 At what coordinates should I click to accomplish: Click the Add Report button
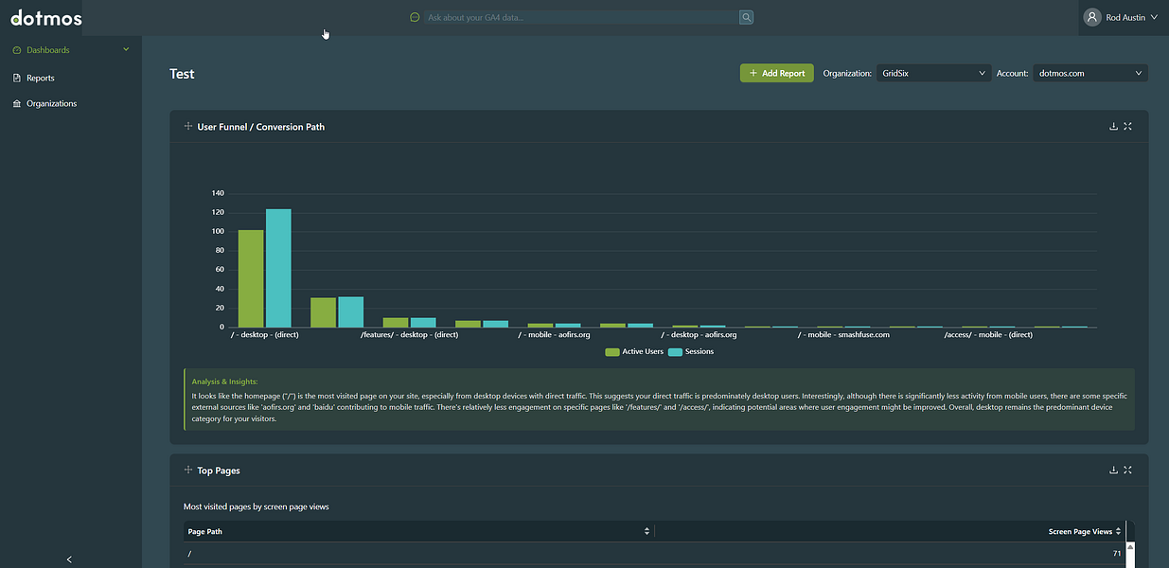pos(776,73)
